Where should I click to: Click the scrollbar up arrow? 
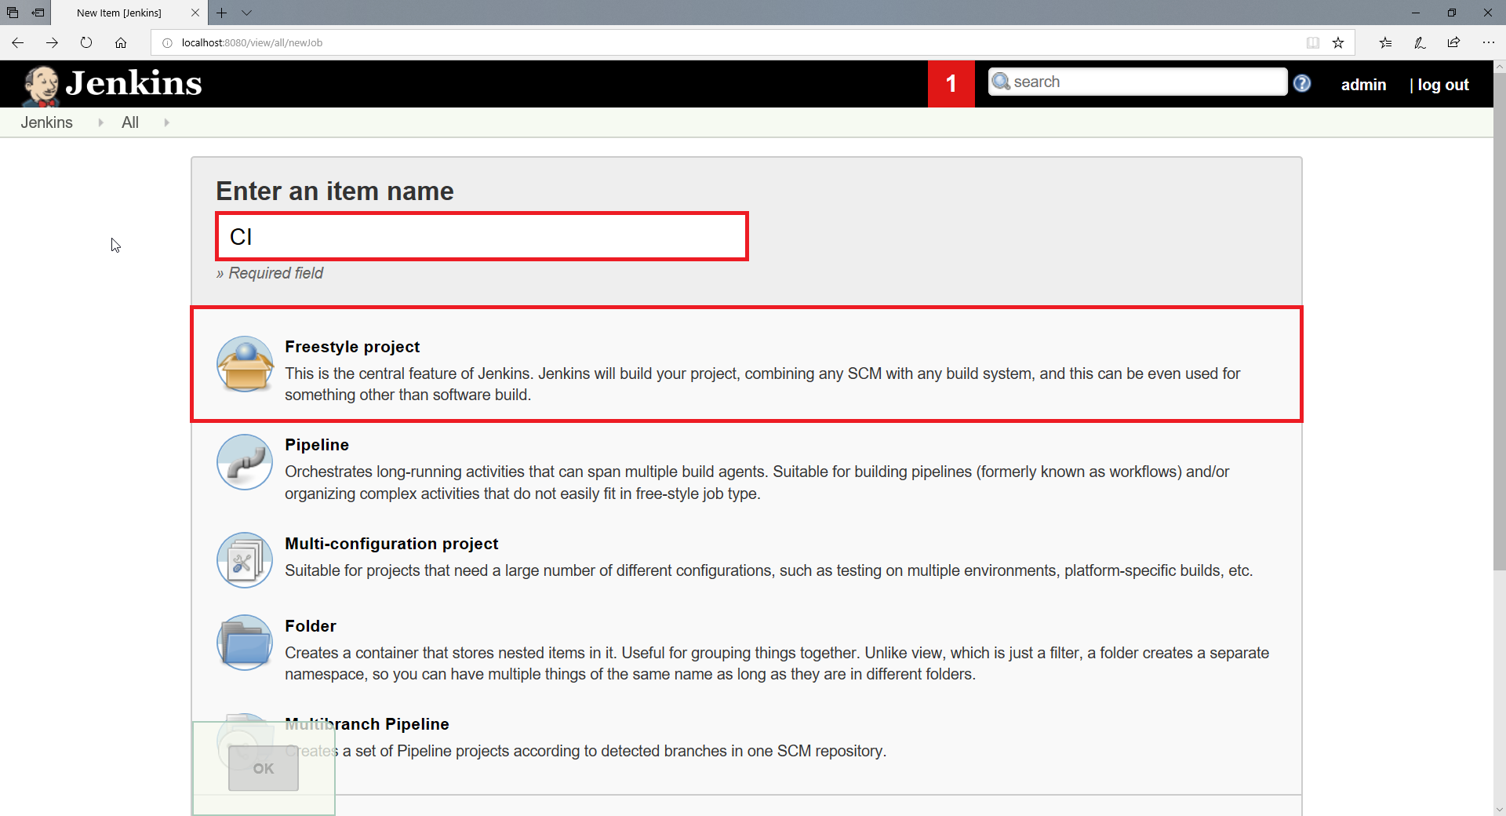coord(1499,67)
